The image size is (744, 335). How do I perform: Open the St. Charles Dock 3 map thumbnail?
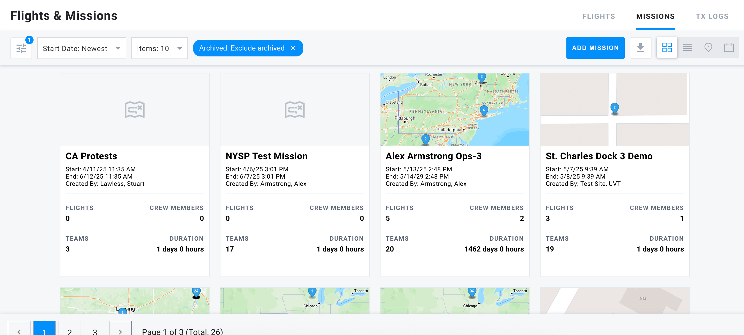pos(615,110)
